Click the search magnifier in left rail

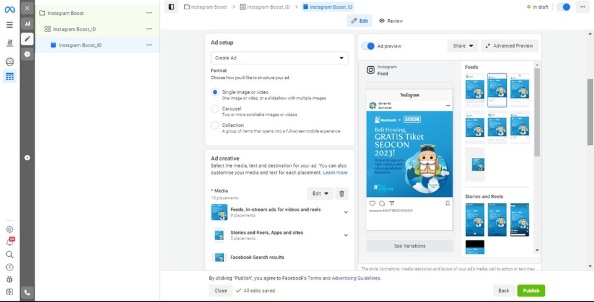(10, 254)
